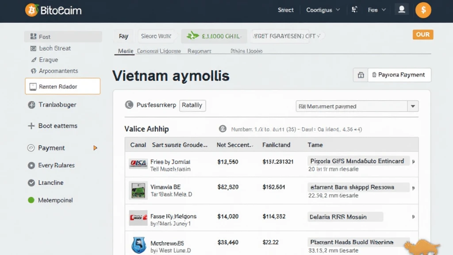Viewport: 453px width, 255px height.
Task: Click the Bitcoin logo icon in header
Action: [x=31, y=10]
